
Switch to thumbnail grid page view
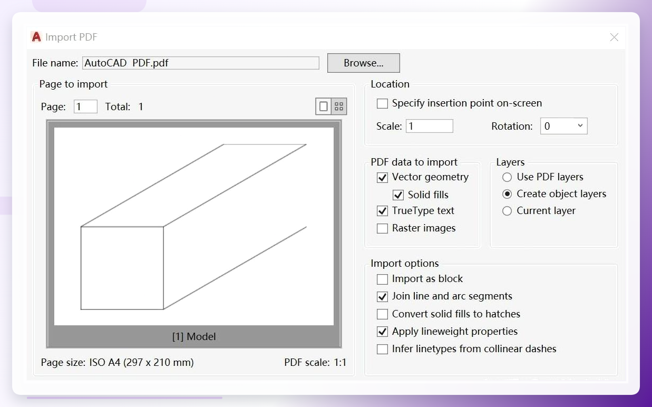pyautogui.click(x=339, y=106)
